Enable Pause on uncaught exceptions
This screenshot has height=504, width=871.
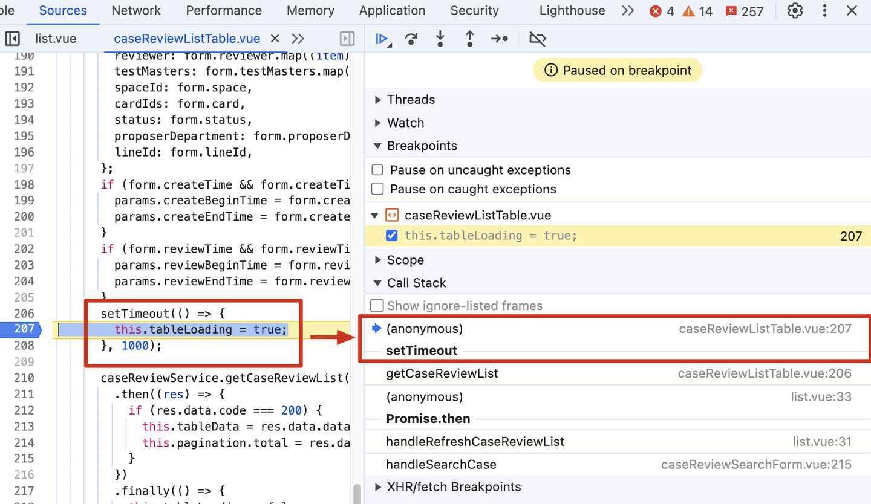pyautogui.click(x=377, y=170)
